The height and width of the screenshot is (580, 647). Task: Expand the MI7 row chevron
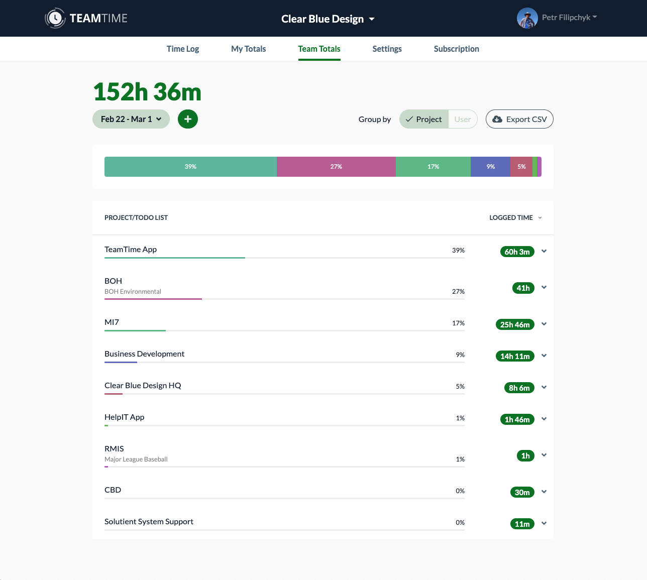pos(544,324)
